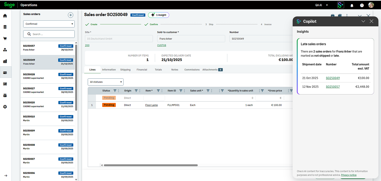Print the sales order using the printer icon
This screenshot has height=181, width=381.
333,16
